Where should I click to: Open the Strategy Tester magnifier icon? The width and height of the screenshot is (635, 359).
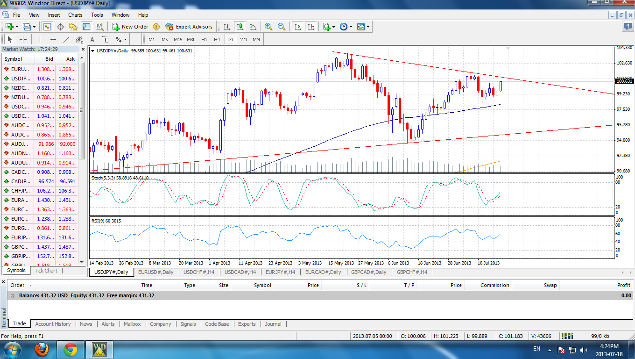pos(99,27)
